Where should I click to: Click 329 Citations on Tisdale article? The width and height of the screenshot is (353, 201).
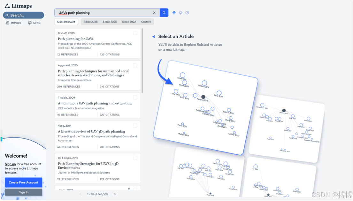[110, 115]
